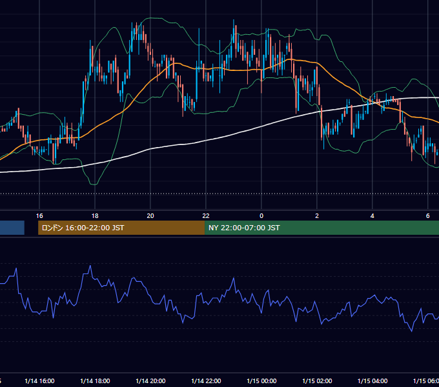Select the London 16:00-22:00 JST session bar

[121, 228]
